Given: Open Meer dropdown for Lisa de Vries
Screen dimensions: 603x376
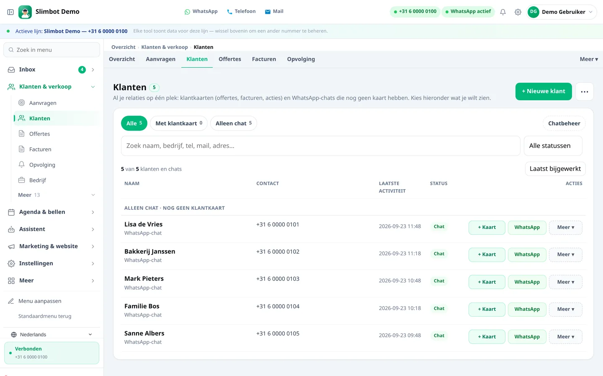Looking at the screenshot, I should [566, 227].
